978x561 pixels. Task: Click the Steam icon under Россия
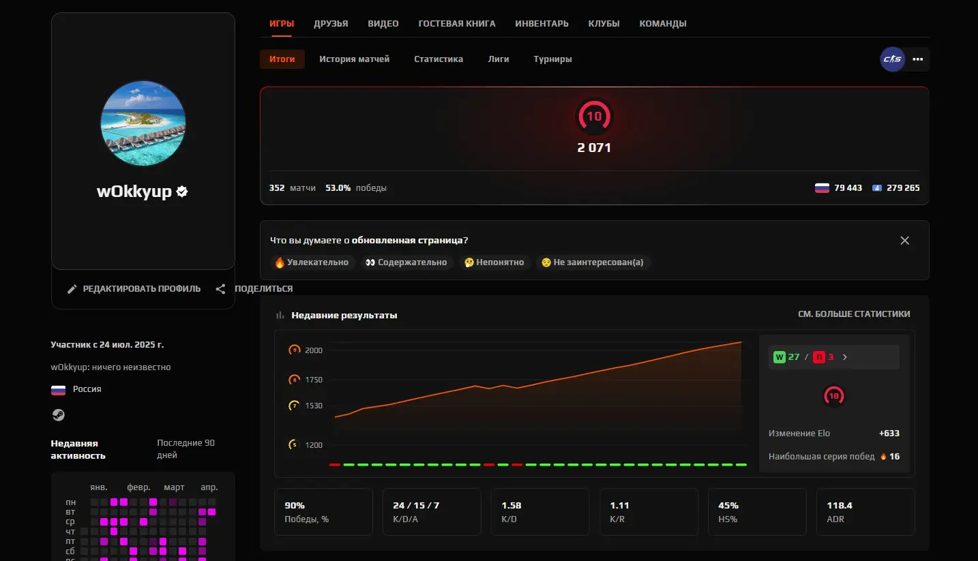click(58, 414)
